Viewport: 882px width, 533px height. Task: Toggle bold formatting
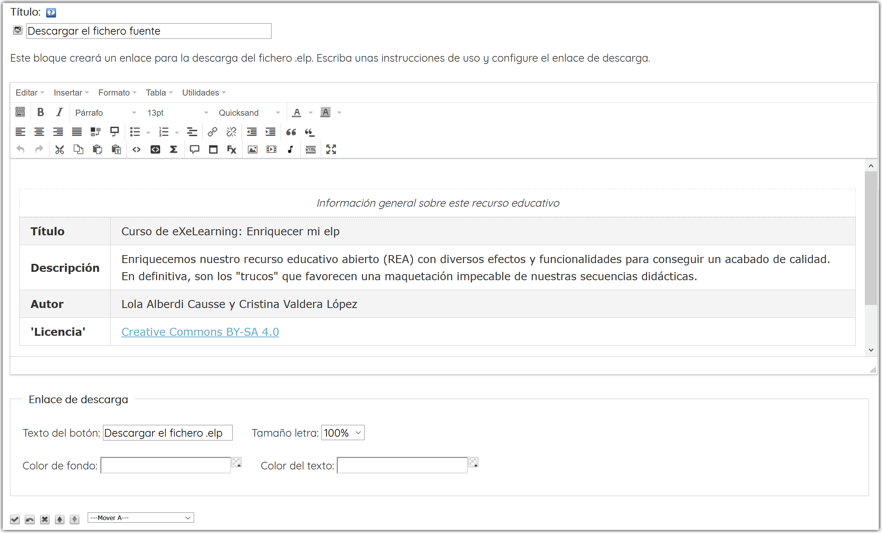coord(40,112)
